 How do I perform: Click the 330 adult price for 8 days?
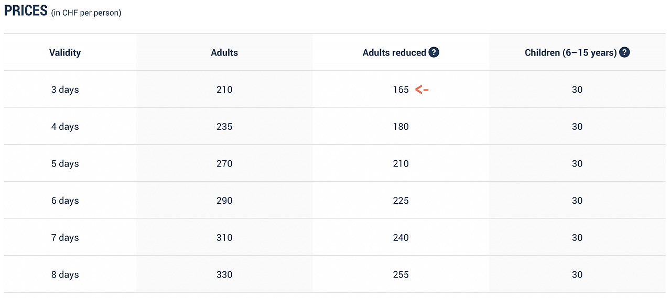click(x=224, y=274)
